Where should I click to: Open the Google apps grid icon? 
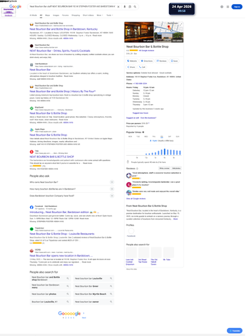(x=227, y=7)
